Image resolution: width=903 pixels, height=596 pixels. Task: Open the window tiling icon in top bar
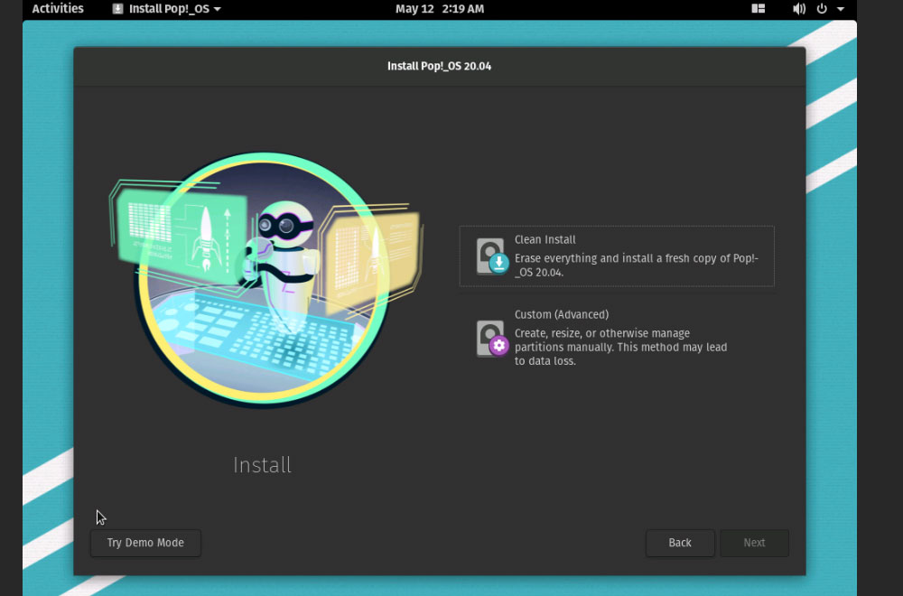[758, 9]
